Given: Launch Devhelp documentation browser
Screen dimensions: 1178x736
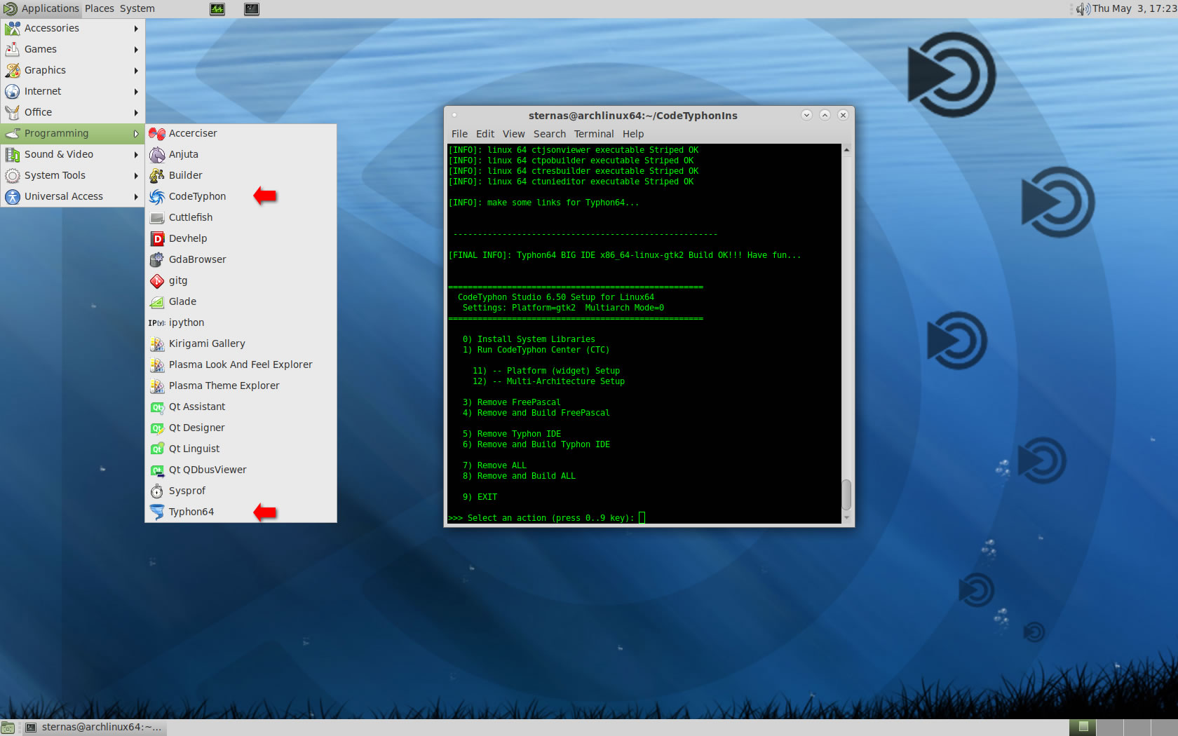Looking at the screenshot, I should (241, 238).
